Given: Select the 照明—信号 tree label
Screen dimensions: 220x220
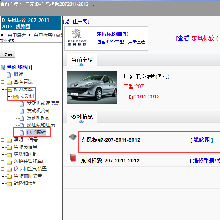Looking at the screenshot, I should [26, 140].
